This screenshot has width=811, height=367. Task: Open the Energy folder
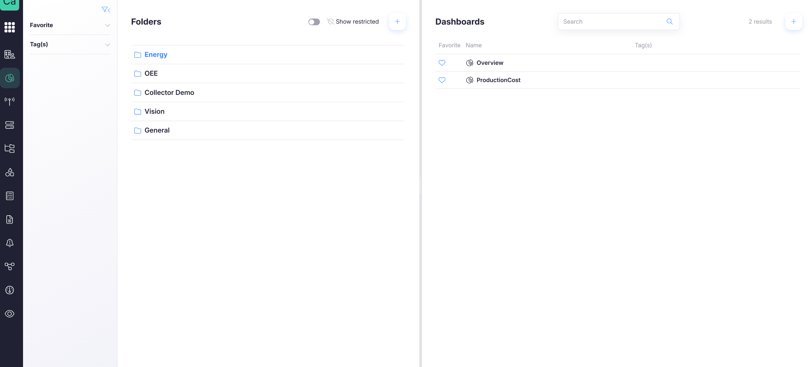point(268,55)
